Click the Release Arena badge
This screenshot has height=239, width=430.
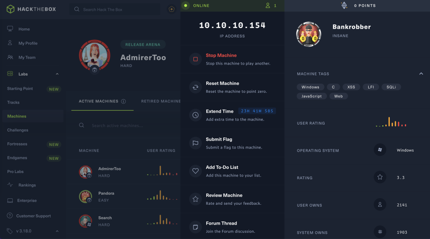coord(143,45)
